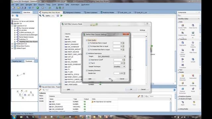Expand the Linking Nodes palette section
The image size is (212, 119).
click(x=178, y=109)
